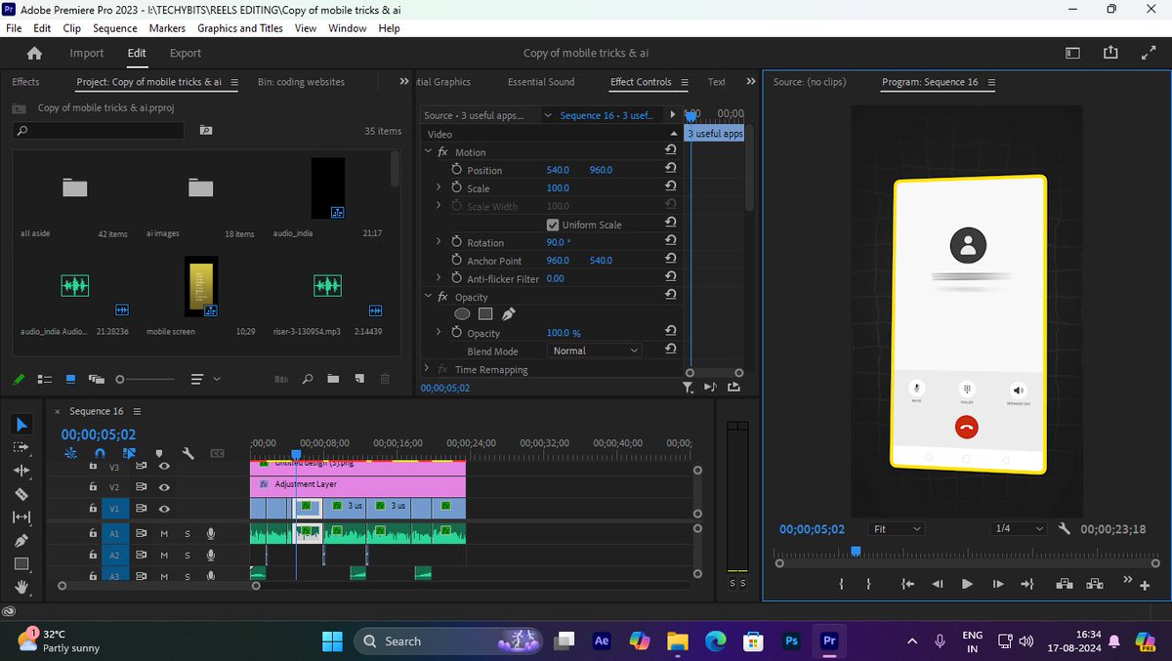Open Program monitor settings wrench
Viewport: 1172px width, 661px height.
pos(1065,528)
